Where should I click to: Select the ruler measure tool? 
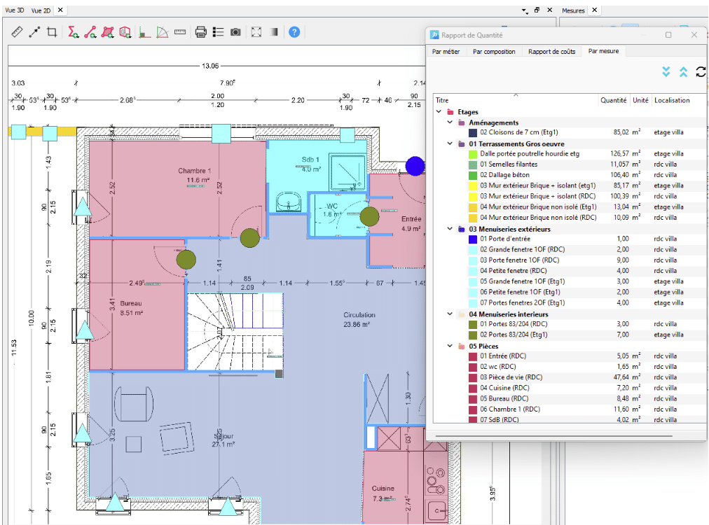click(18, 32)
